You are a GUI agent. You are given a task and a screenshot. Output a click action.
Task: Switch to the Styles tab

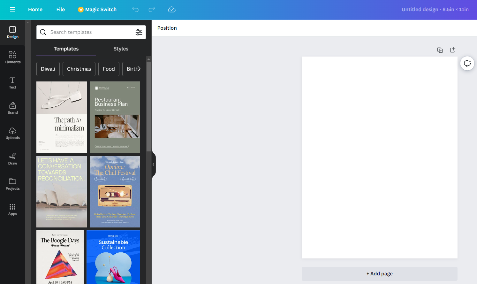point(121,49)
